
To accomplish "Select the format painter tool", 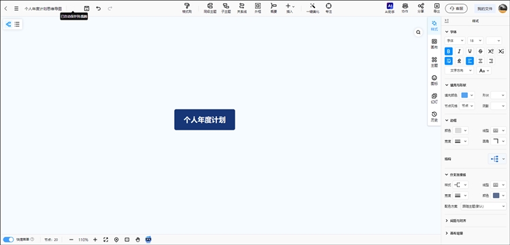I will (x=187, y=8).
